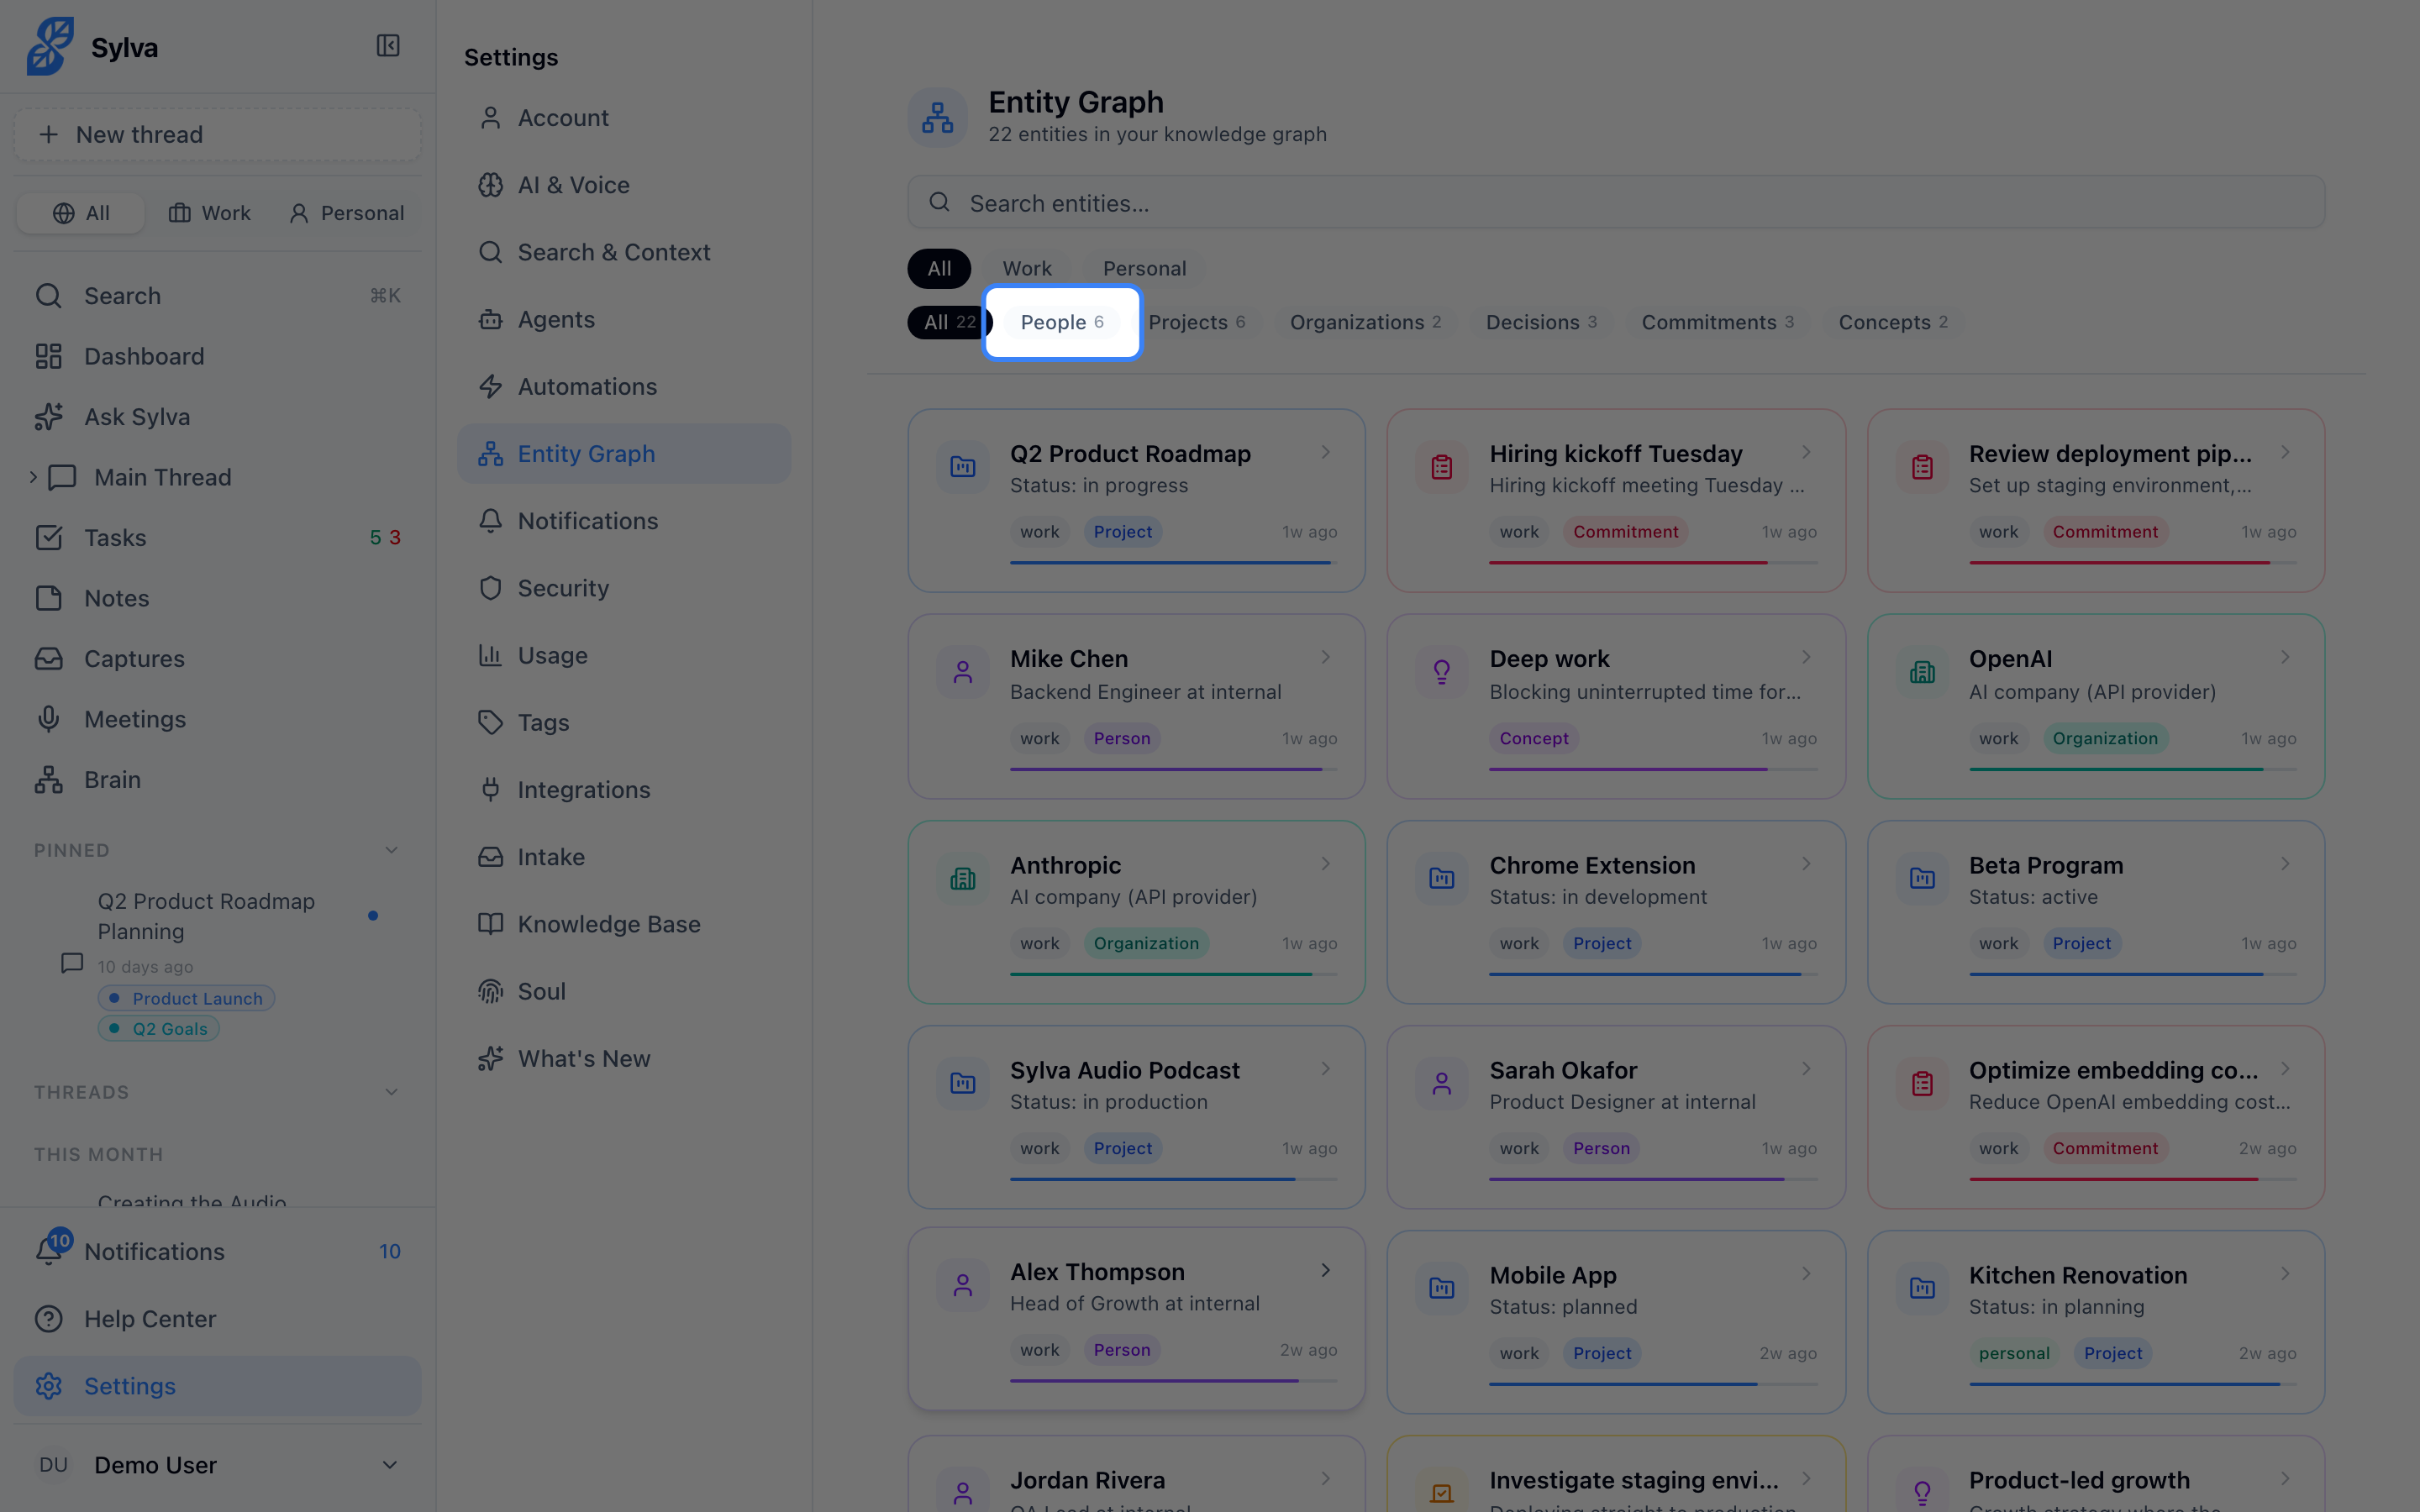Start a New thread

tap(217, 134)
